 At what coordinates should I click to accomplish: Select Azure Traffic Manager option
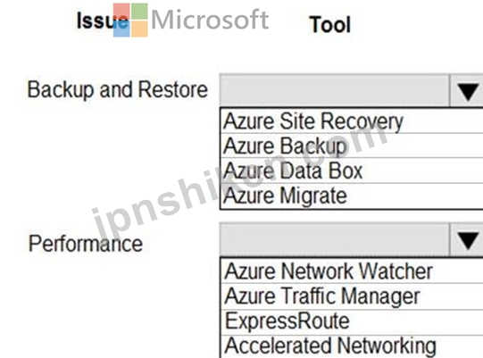[352, 296]
